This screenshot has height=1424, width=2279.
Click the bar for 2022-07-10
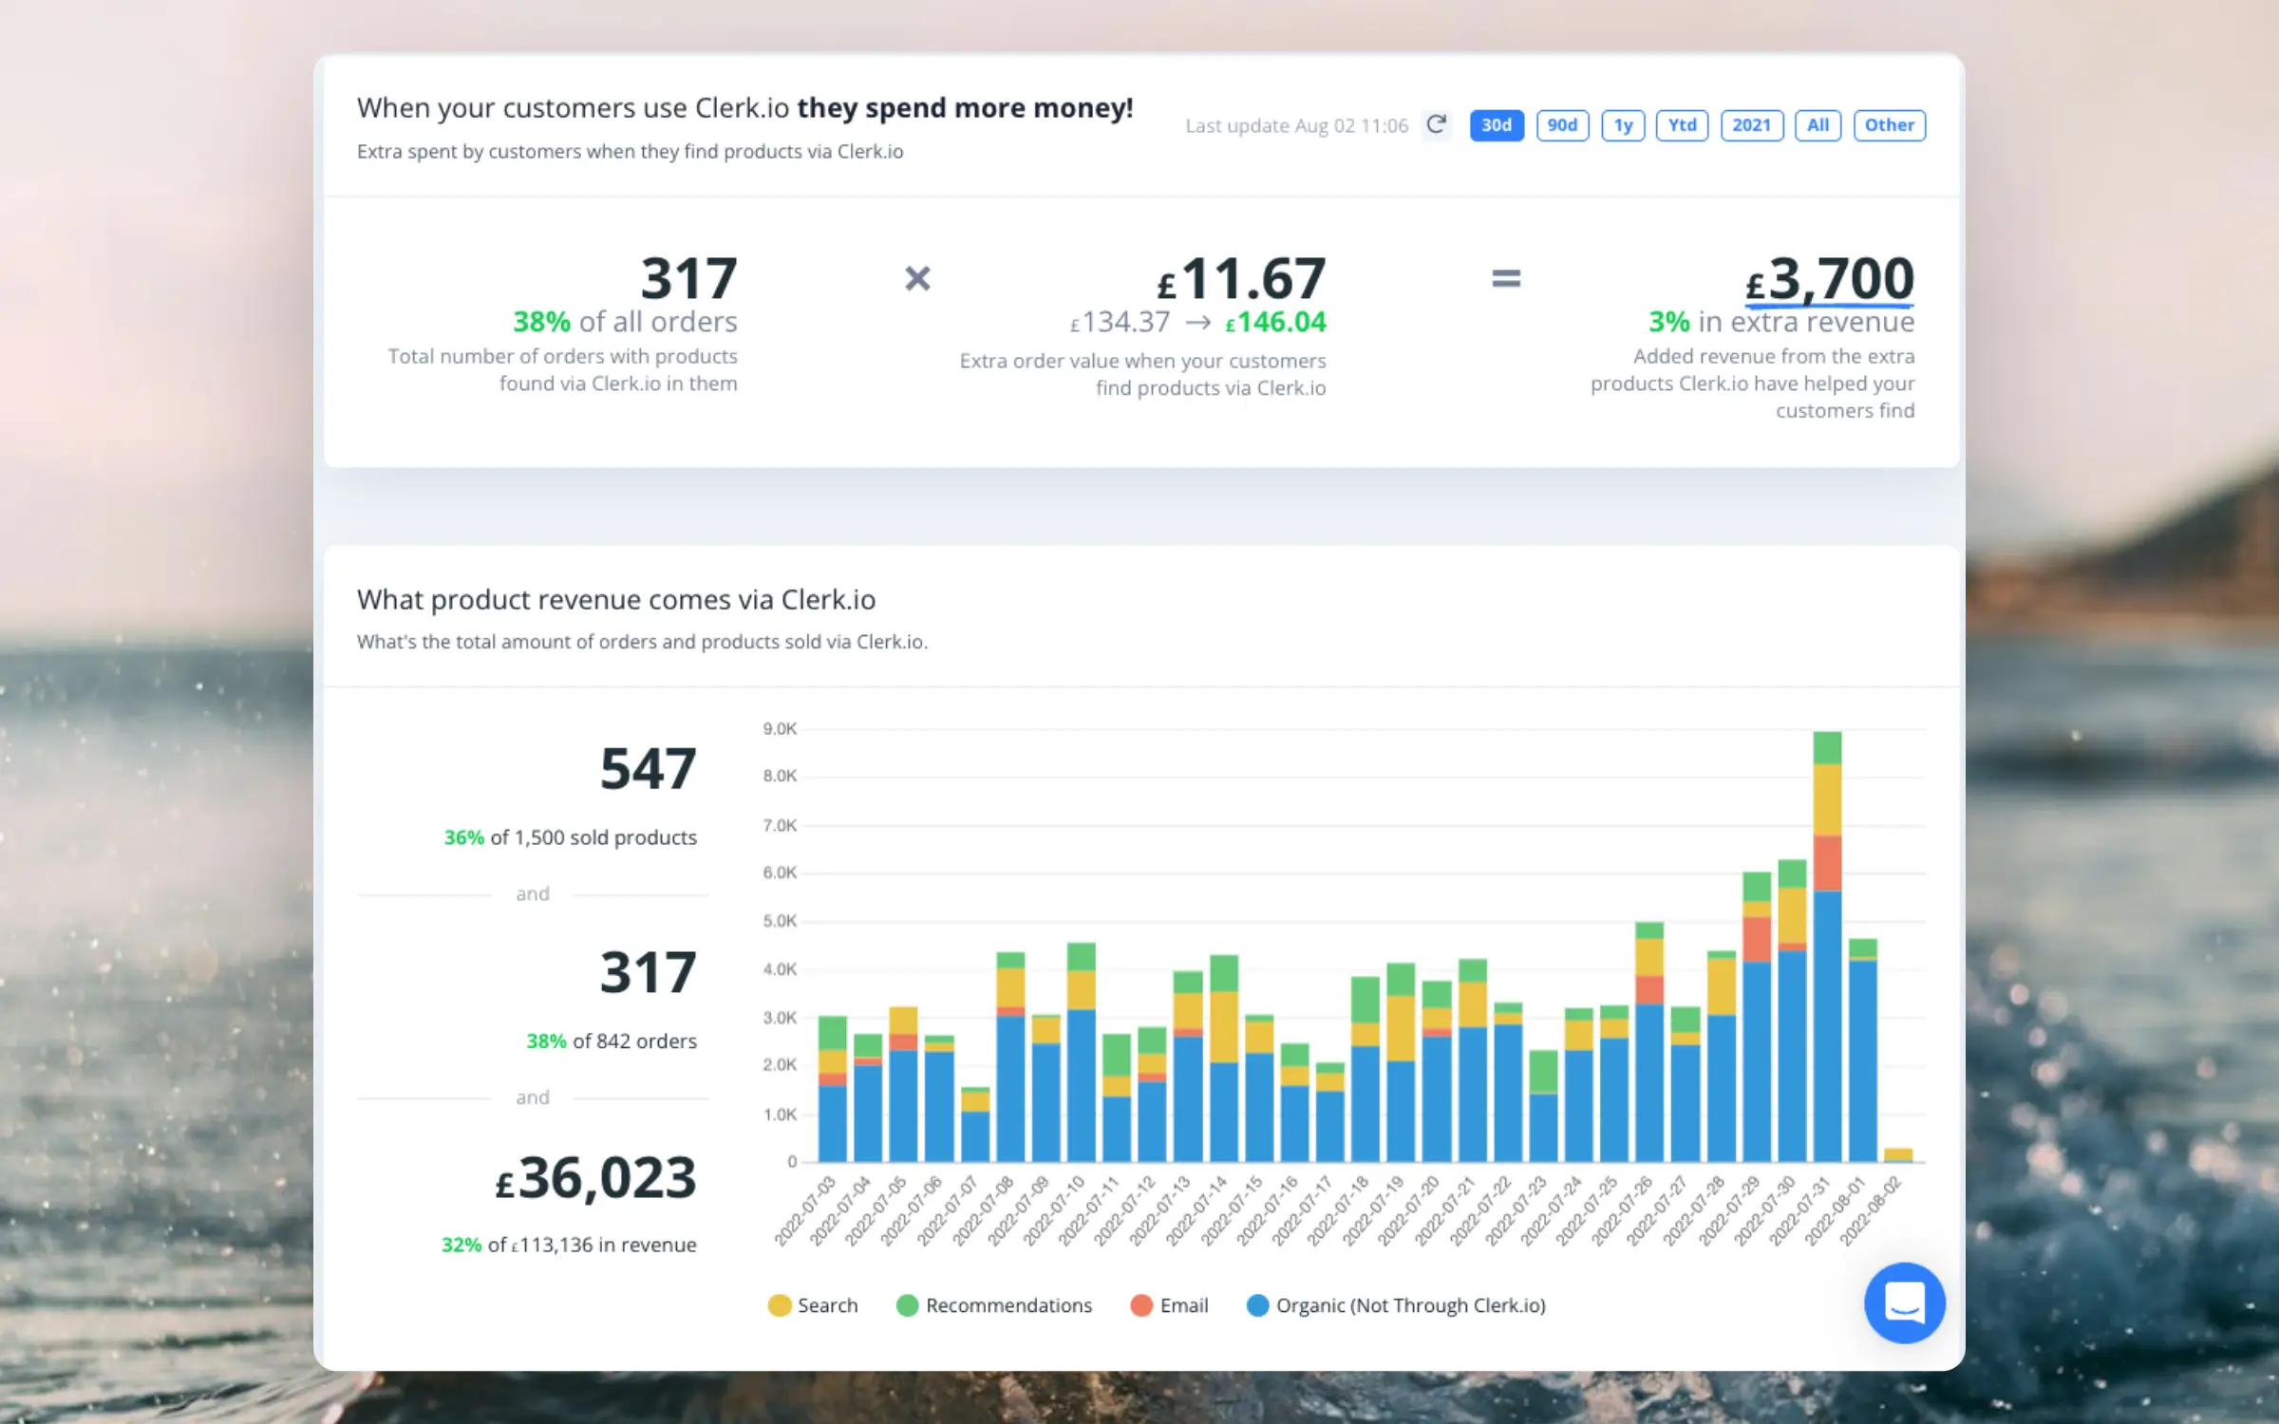[1082, 1052]
